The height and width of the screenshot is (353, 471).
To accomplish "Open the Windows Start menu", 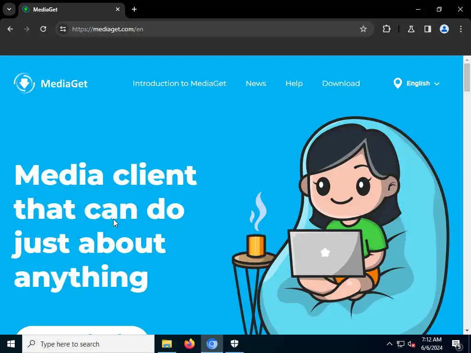I will pyautogui.click(x=11, y=344).
